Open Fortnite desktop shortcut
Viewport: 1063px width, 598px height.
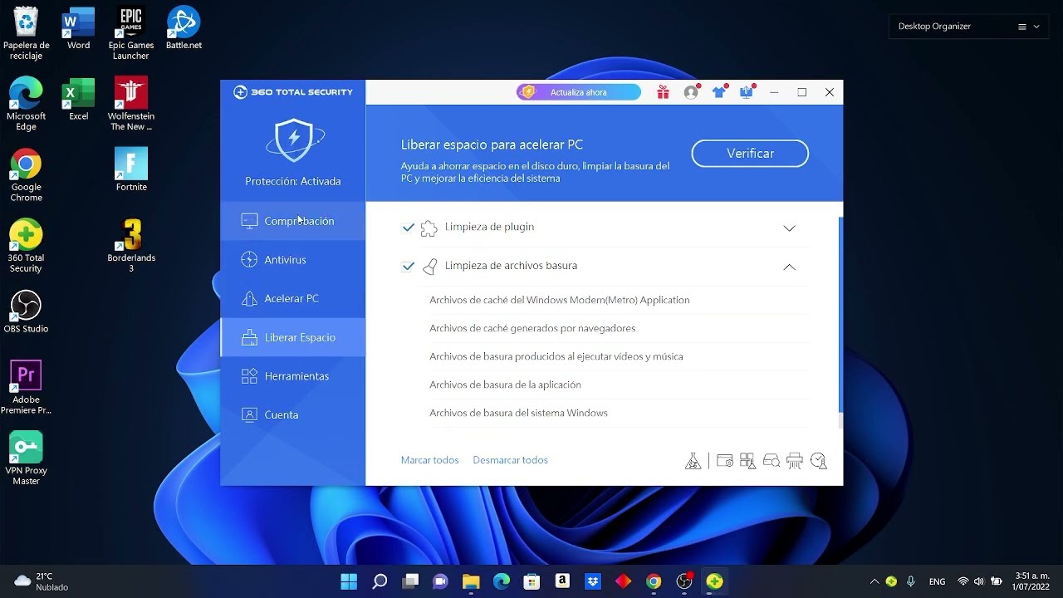click(131, 169)
